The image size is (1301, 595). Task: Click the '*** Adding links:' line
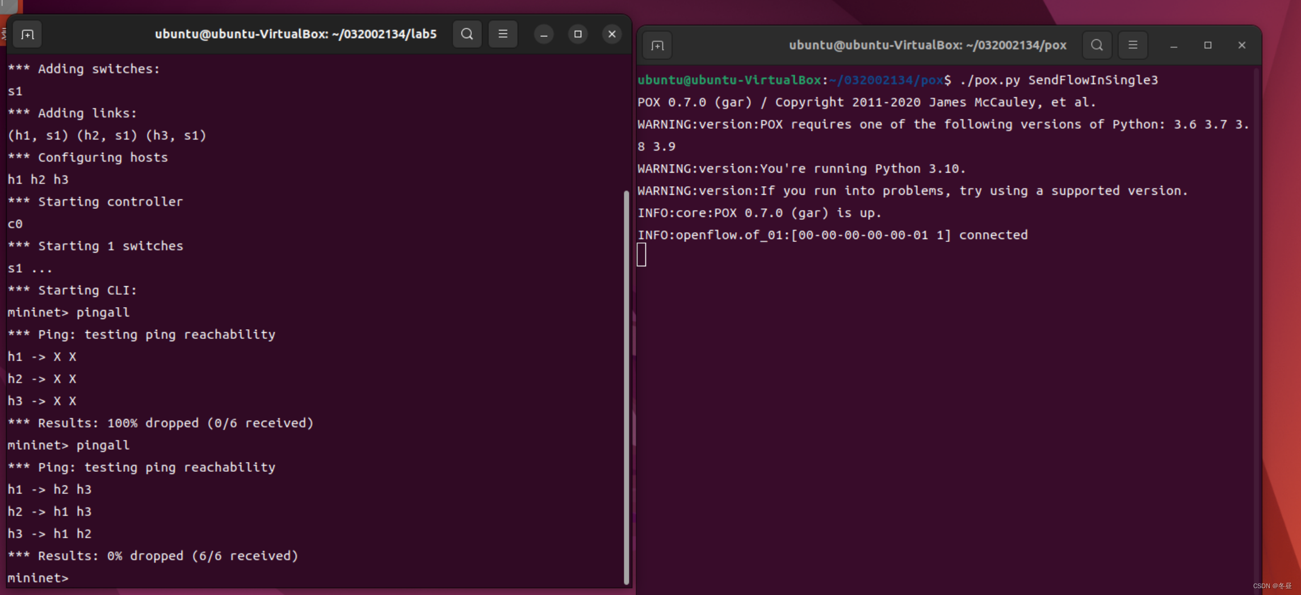point(73,113)
